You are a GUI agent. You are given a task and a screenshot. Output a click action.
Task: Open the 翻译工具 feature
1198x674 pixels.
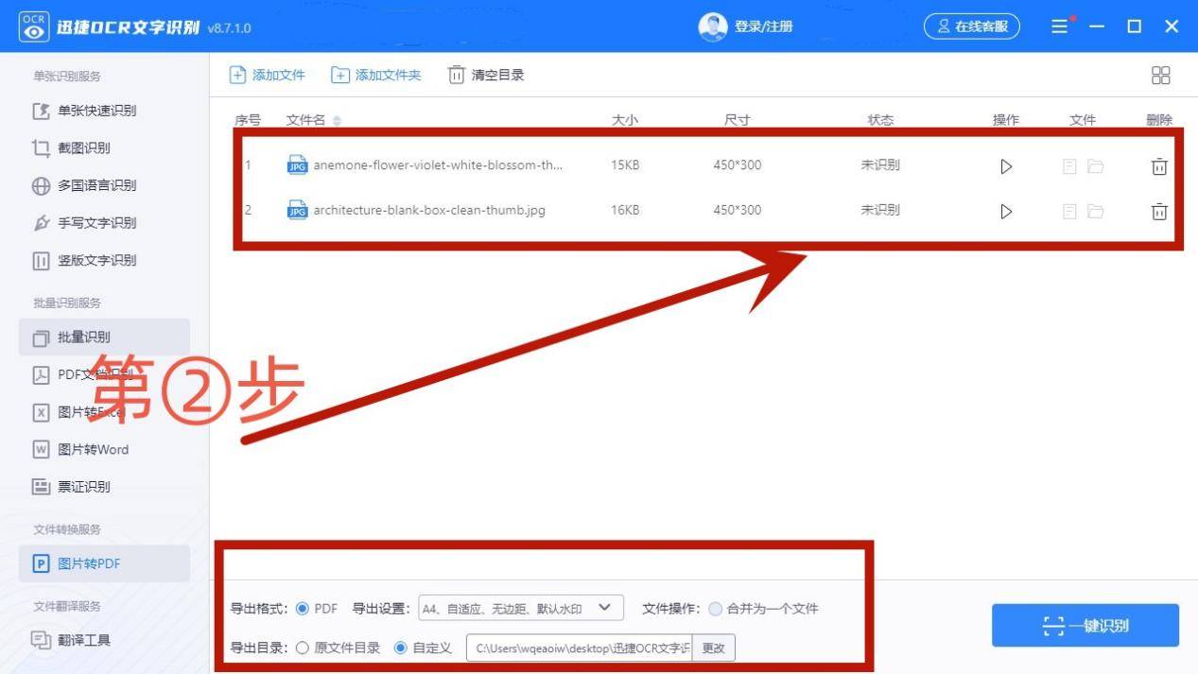pos(79,641)
